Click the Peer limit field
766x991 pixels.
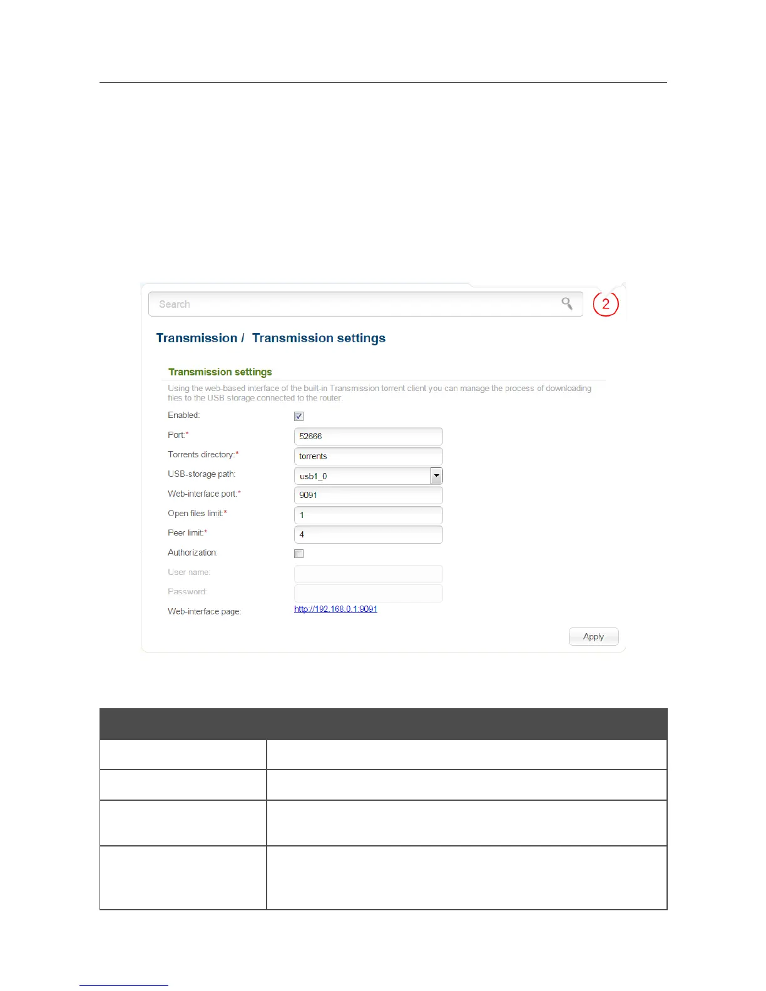[368, 534]
